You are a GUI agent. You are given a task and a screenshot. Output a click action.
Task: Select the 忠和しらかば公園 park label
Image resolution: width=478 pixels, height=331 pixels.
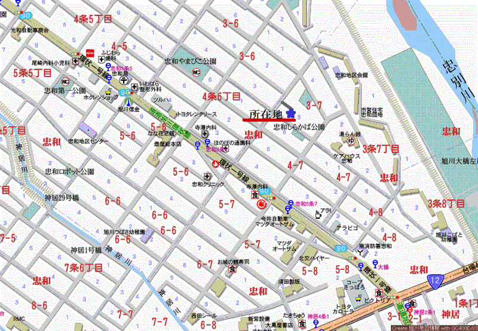tap(299, 127)
